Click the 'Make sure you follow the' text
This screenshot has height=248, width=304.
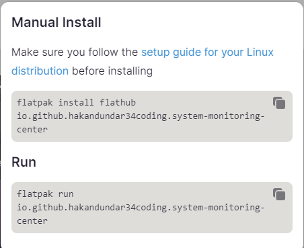pyautogui.click(x=75, y=52)
